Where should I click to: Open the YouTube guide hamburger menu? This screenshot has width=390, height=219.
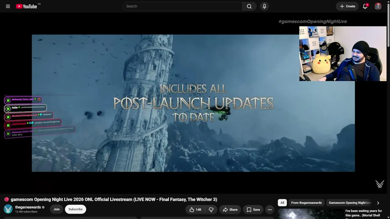coord(8,6)
